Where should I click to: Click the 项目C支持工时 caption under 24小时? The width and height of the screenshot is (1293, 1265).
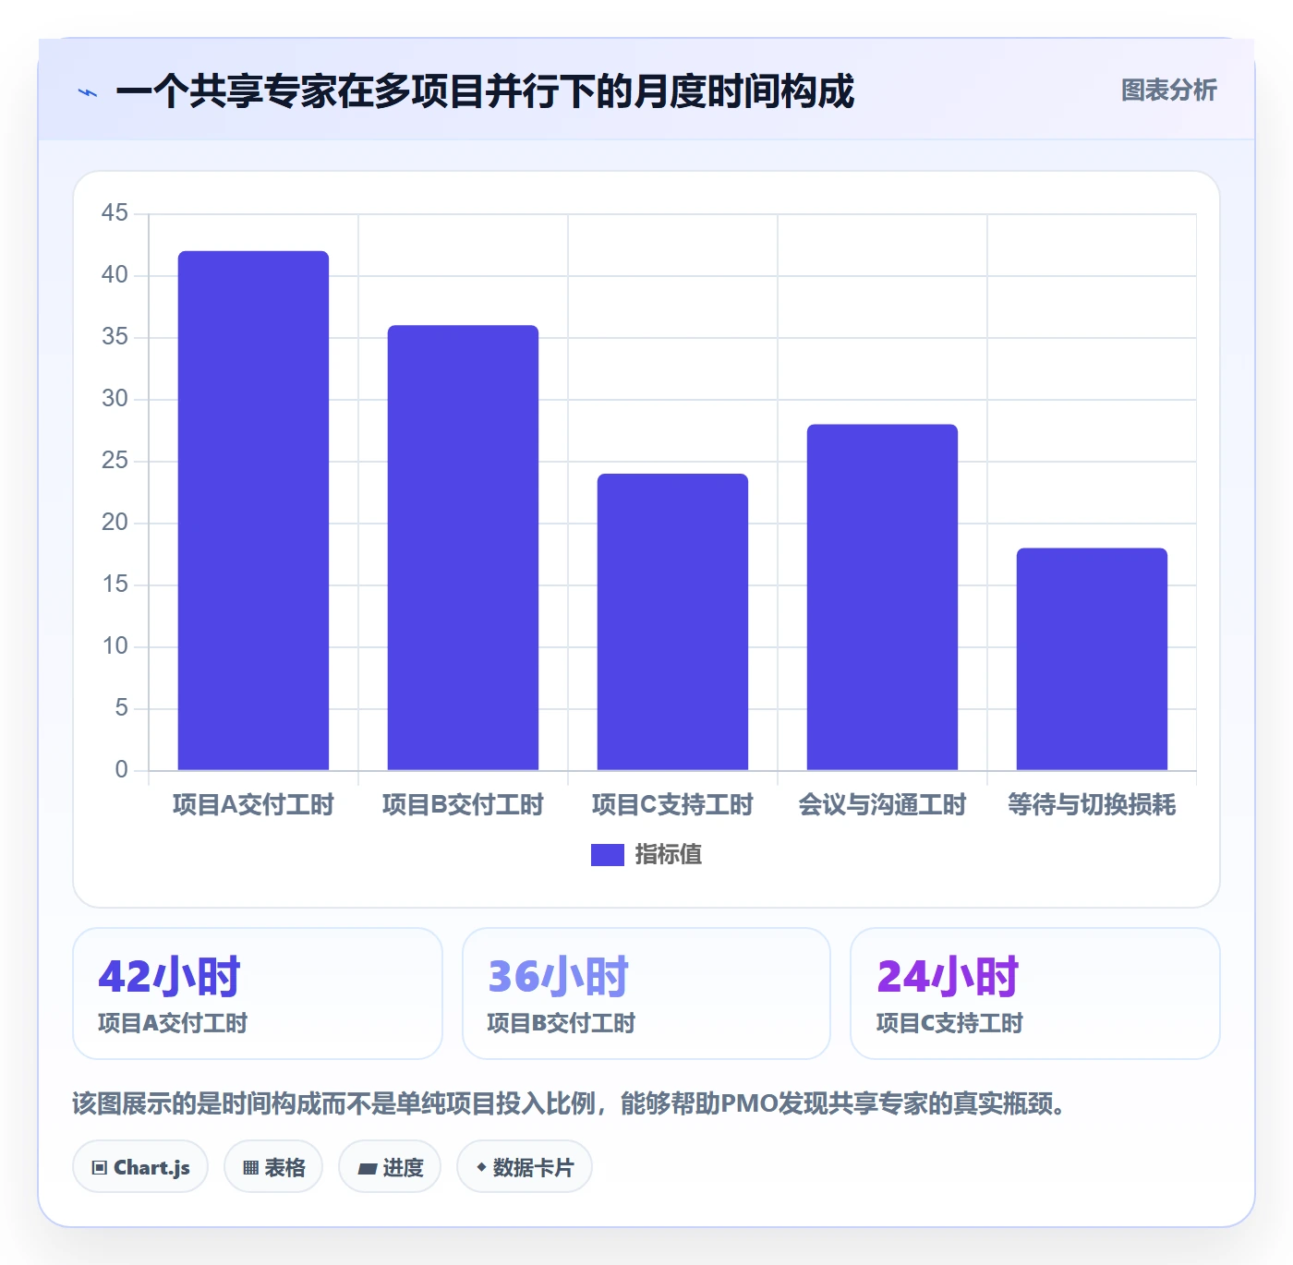pyautogui.click(x=950, y=1023)
